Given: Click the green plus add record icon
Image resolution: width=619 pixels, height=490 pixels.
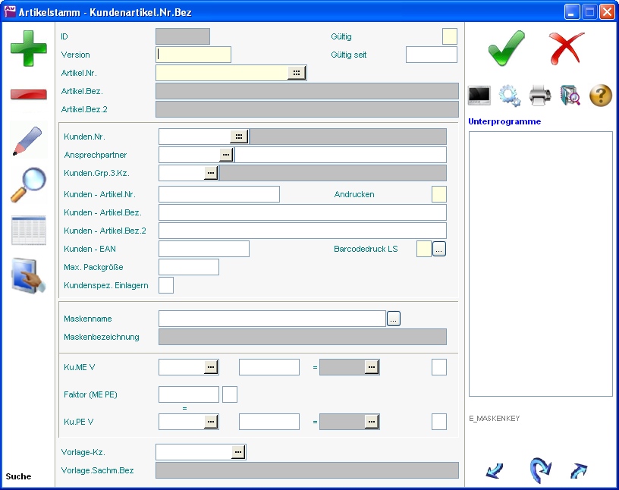Looking at the screenshot, I should [28, 47].
